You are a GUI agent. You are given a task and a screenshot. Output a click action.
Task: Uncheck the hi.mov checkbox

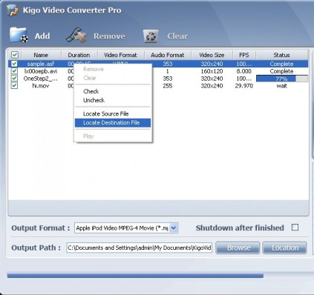(x=14, y=86)
